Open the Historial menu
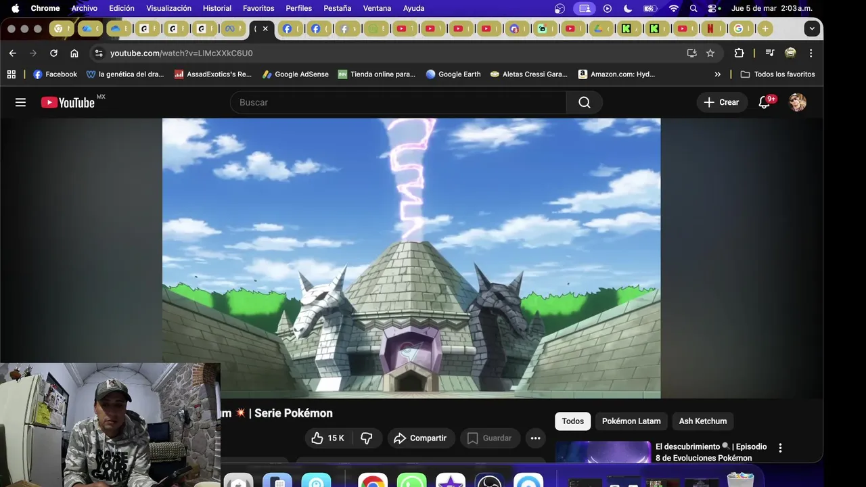Screen dimensions: 866x487 [217, 8]
